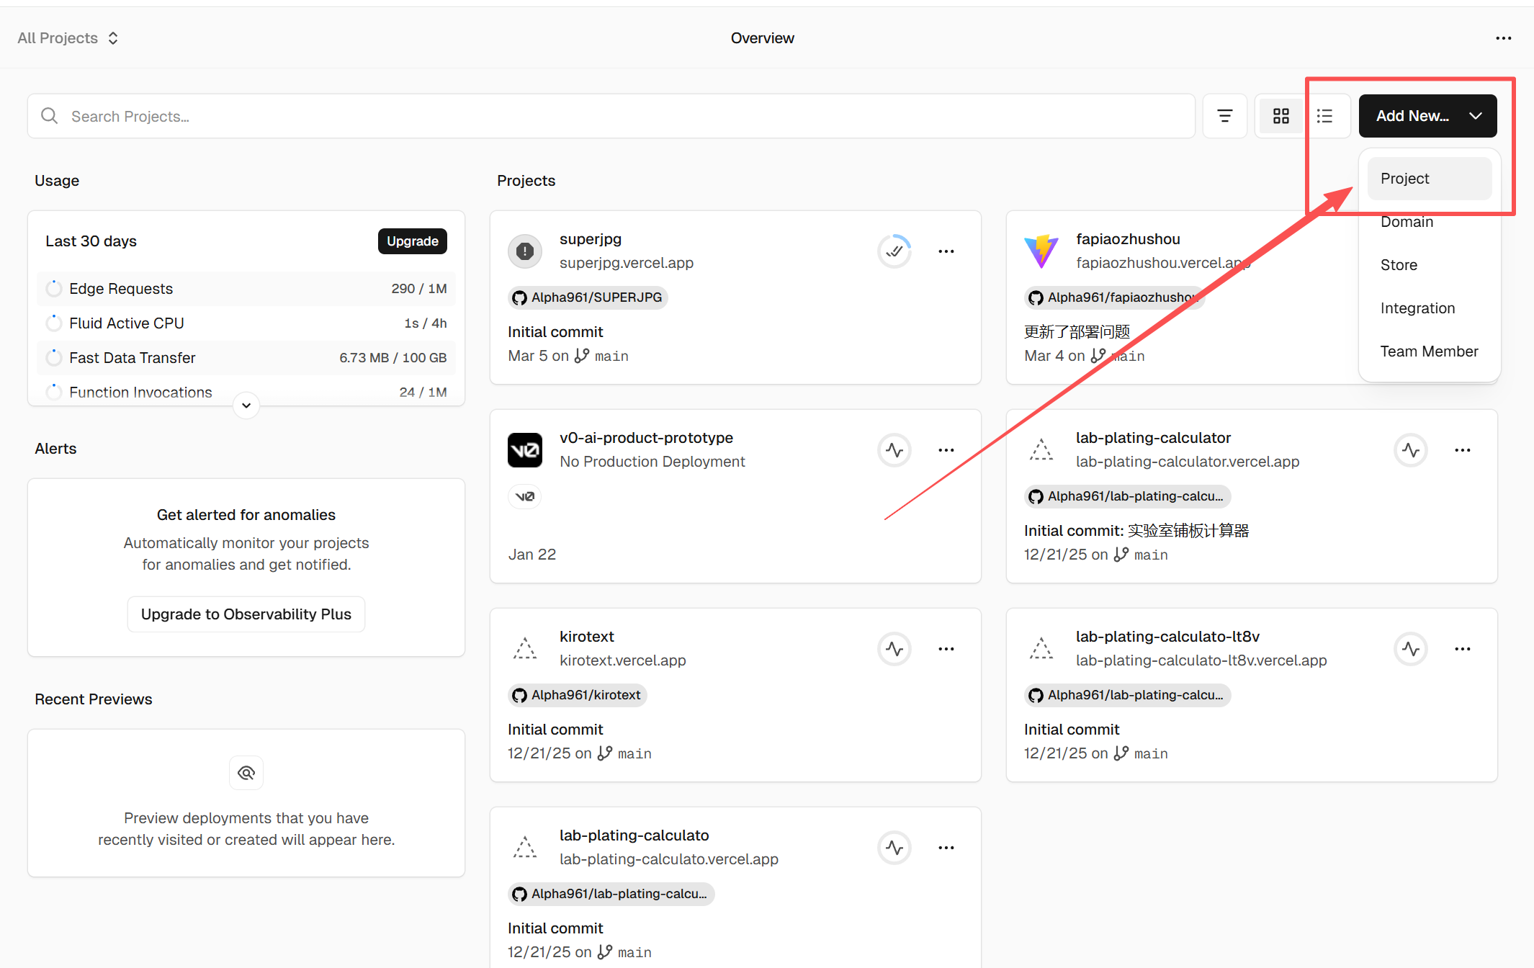
Task: Switch to grid view layout
Action: pyautogui.click(x=1280, y=116)
